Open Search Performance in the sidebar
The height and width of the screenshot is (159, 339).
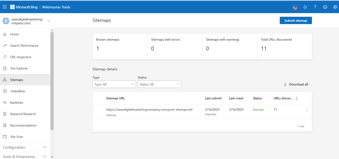pos(25,46)
